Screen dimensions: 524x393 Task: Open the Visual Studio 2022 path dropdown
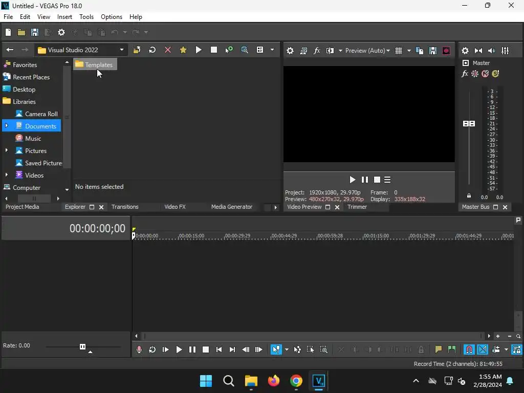122,50
